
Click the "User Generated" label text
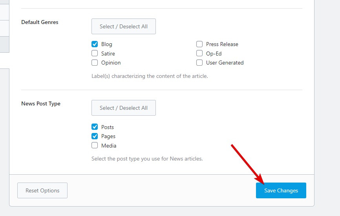[225, 63]
